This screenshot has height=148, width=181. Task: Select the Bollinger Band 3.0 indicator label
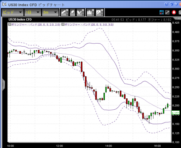(89, 24)
